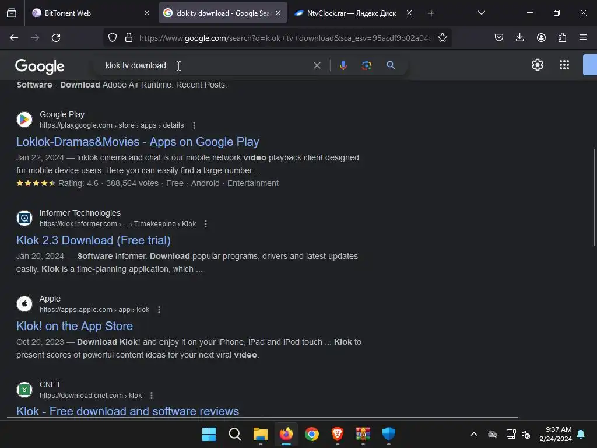Open WinRAR from taskbar

point(363,434)
